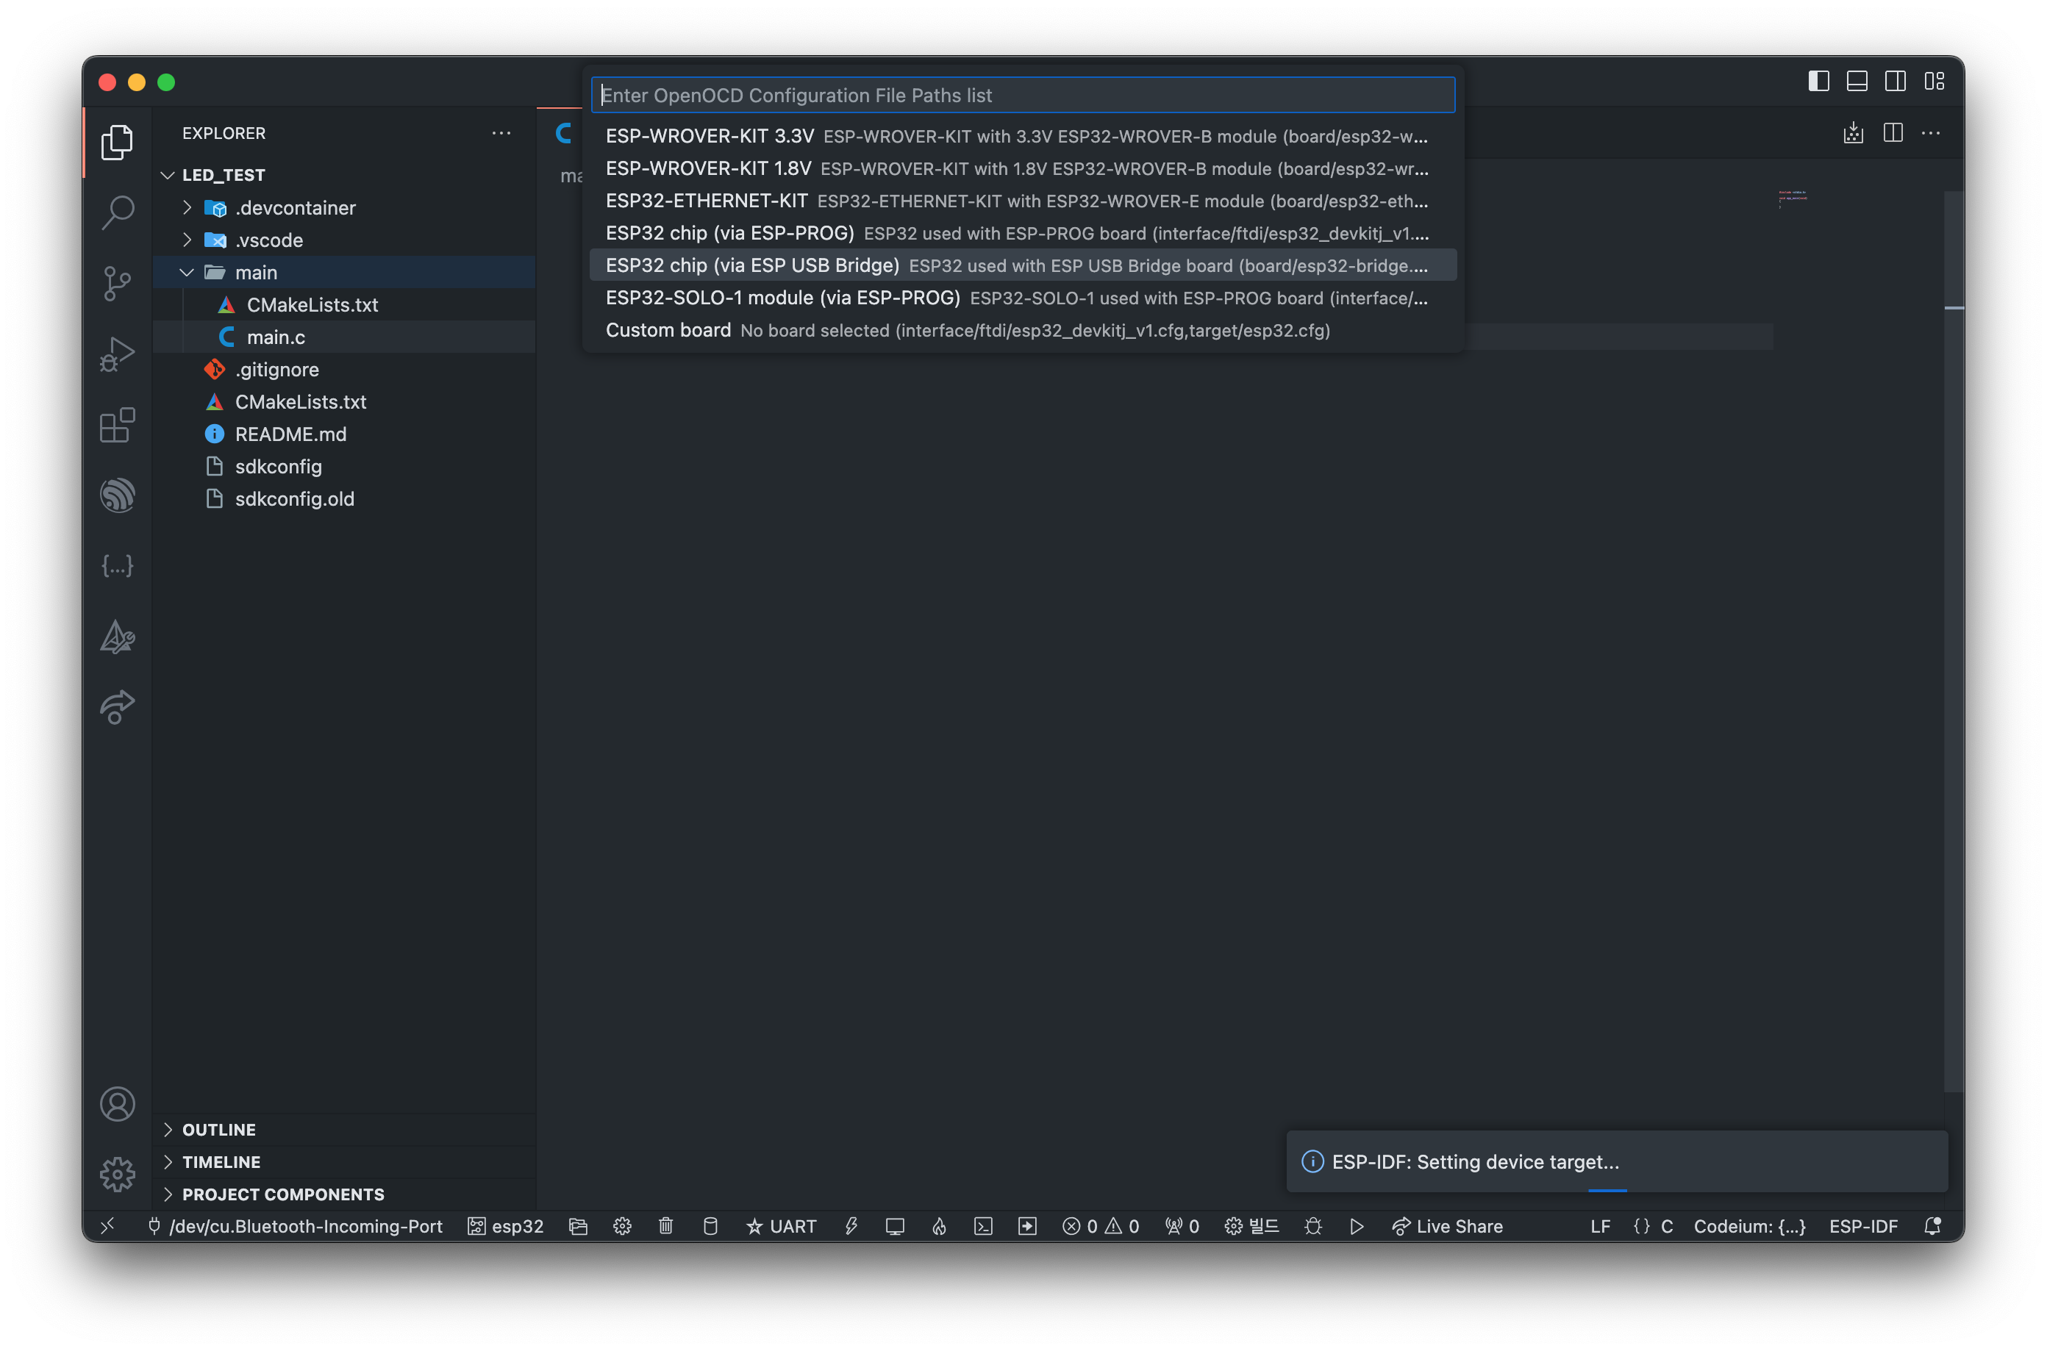
Task: Click build, flash and monitor flame icon
Action: coord(940,1226)
